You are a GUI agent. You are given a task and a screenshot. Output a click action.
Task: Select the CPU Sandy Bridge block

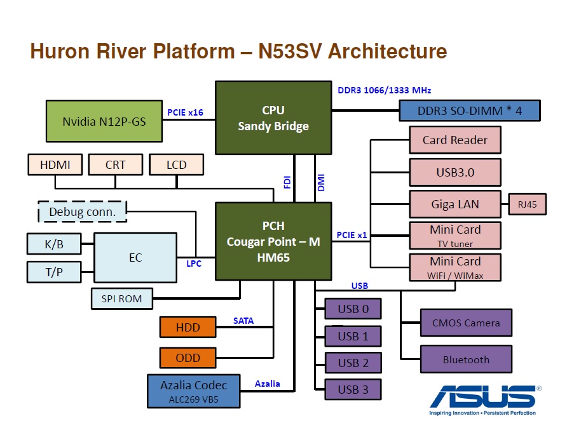click(273, 118)
